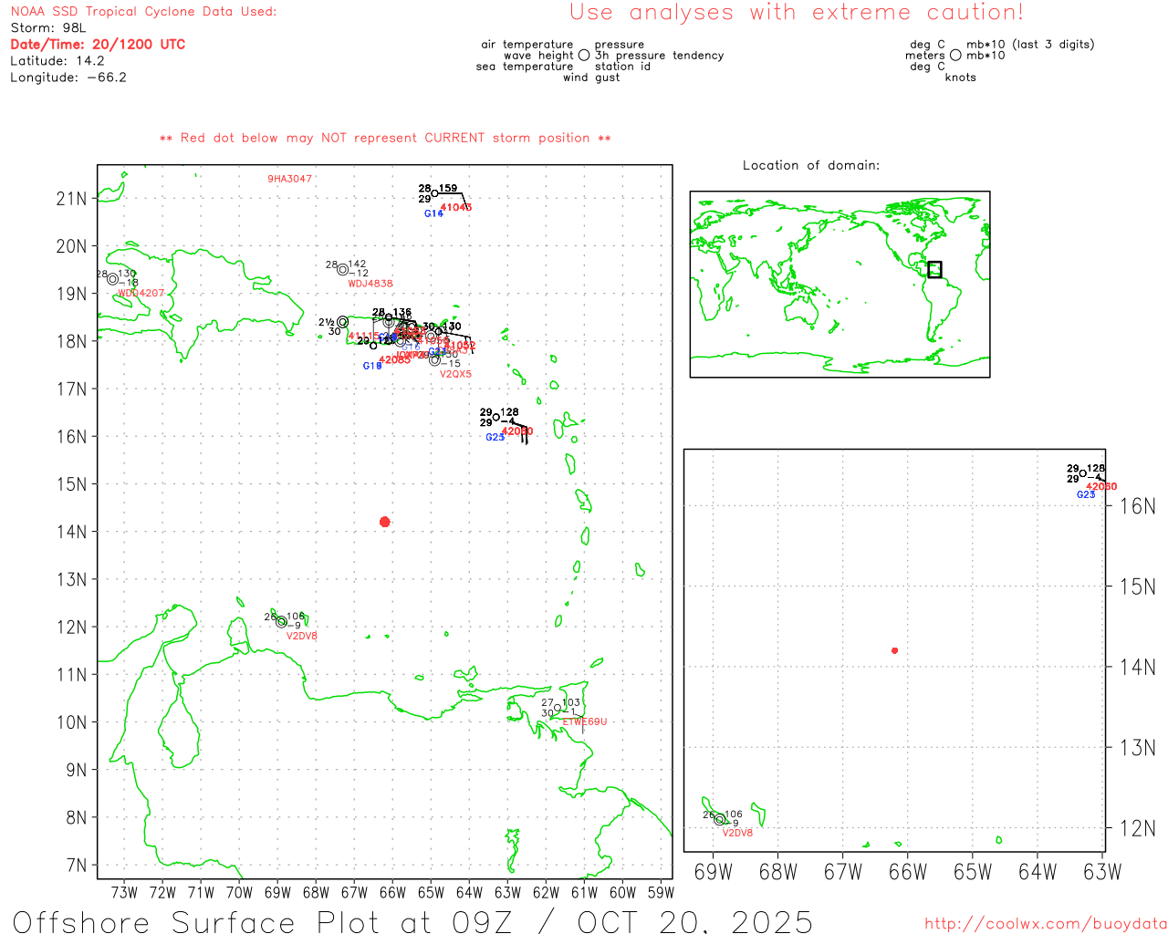Click the station model circle in left legend
This screenshot has width=1168, height=934.
[x=584, y=56]
